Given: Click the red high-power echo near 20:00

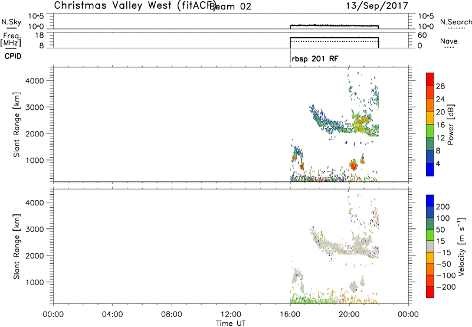Looking at the screenshot, I should (353, 165).
